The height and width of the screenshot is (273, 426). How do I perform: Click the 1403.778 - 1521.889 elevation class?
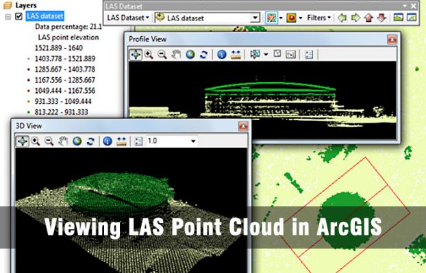tap(65, 59)
